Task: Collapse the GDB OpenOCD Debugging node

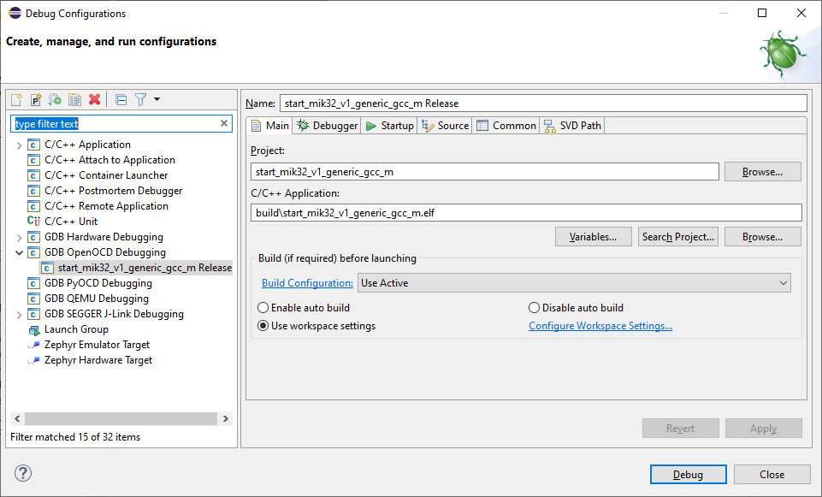Action: coord(19,253)
